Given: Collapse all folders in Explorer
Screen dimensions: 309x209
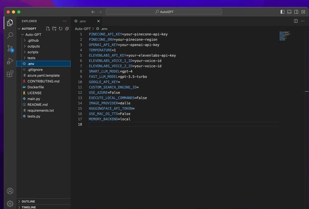Looking at the screenshot, I should 67,29.
